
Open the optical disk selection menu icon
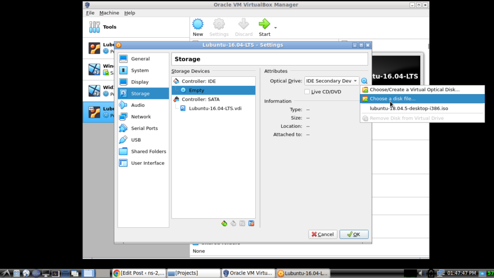pos(364,81)
